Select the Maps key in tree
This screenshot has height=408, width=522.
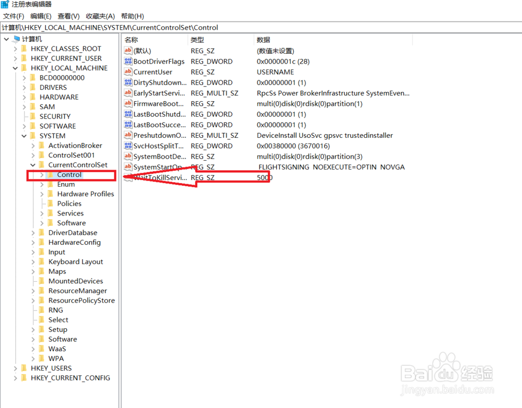click(57, 271)
